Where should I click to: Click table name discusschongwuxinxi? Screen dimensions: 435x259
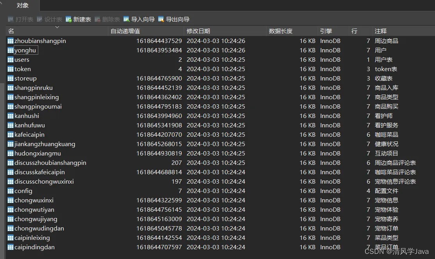[44, 182]
